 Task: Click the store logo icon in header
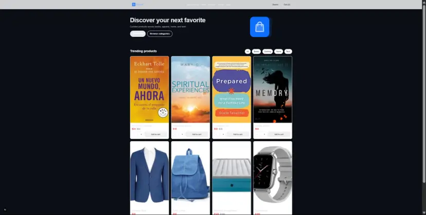(133, 4)
